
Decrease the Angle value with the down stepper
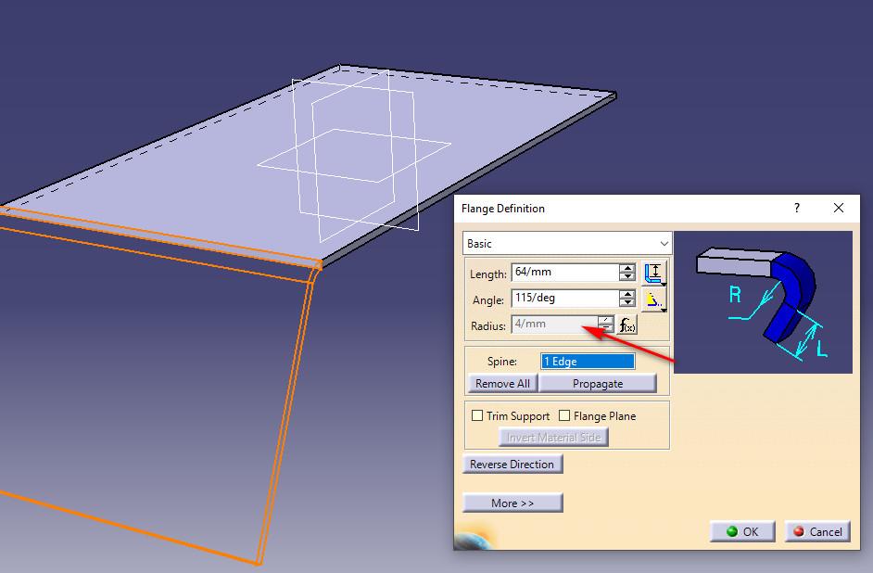coord(628,302)
